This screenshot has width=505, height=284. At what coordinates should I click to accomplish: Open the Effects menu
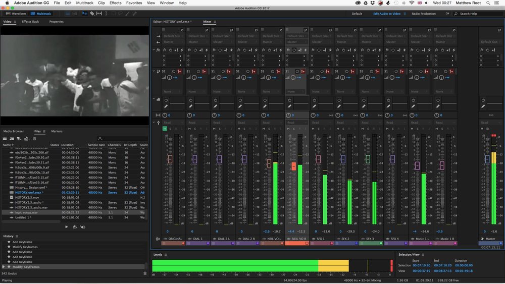115,3
